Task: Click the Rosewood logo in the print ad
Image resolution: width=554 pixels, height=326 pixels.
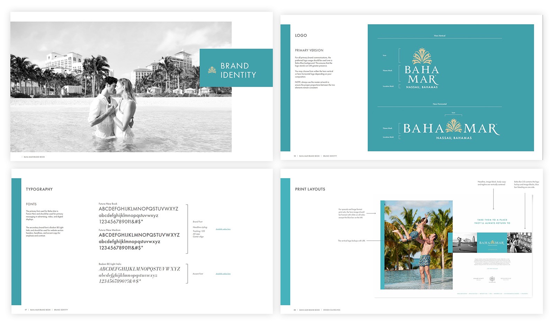Action: coord(506,279)
